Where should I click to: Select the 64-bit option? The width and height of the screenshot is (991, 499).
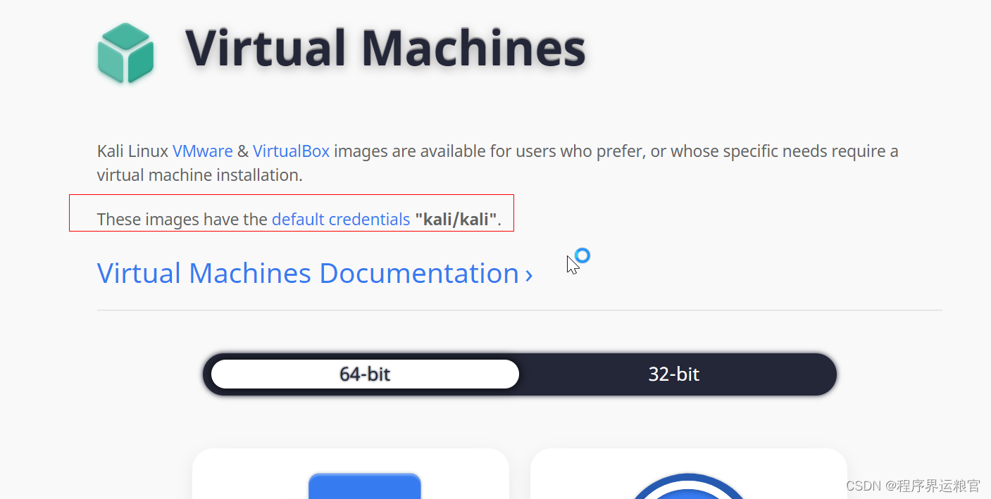[x=365, y=374]
